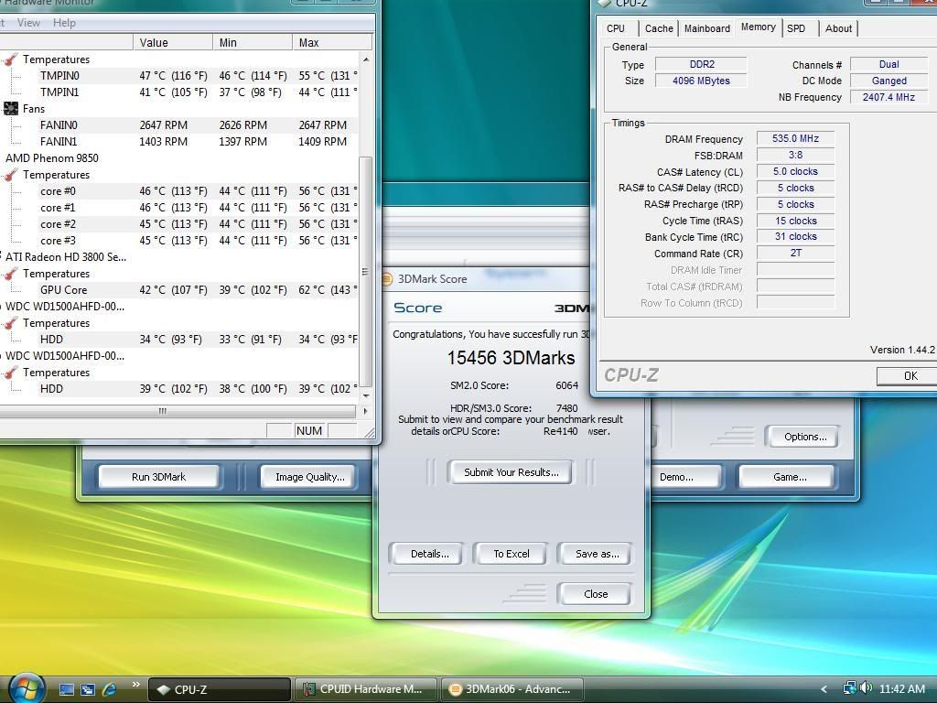The image size is (937, 703).
Task: Select the TMPIN0 sensor row
Action: (x=179, y=75)
